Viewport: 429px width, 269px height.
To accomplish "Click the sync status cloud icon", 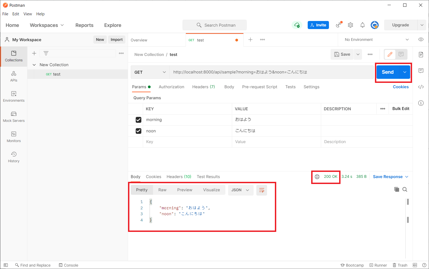I will pos(297,25).
